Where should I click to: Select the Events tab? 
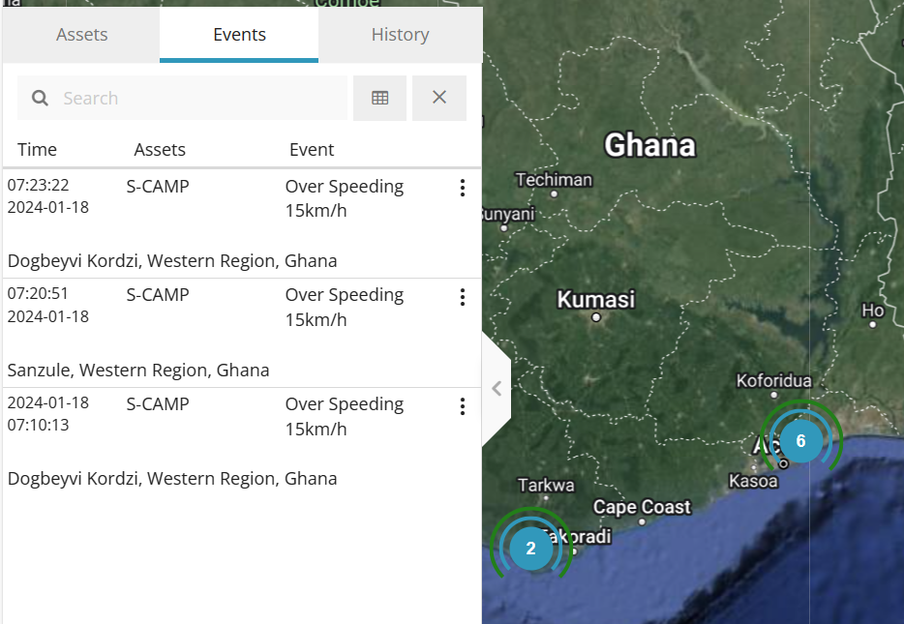click(239, 35)
